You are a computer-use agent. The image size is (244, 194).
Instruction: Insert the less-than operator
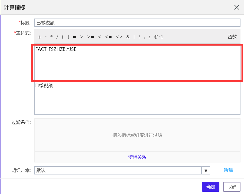pos(100,37)
